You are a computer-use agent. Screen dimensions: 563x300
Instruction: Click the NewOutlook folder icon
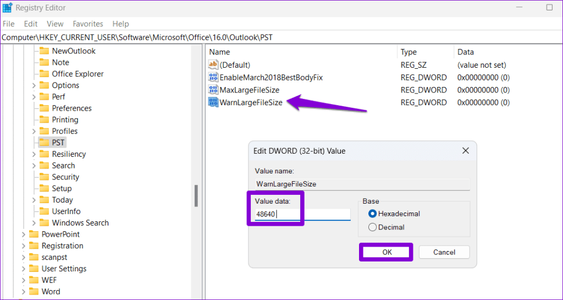click(x=44, y=51)
